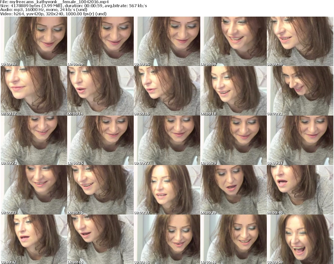
Task: Click the thumbnail timestamped 00:00:02
Action: click(34, 41)
